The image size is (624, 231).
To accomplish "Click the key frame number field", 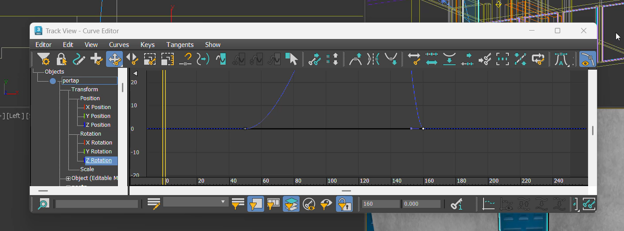I will [381, 204].
